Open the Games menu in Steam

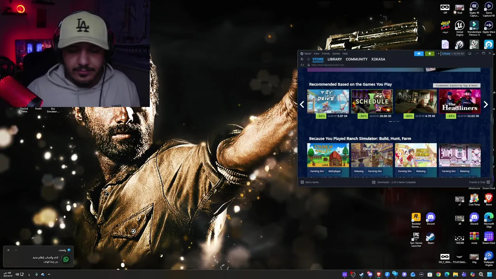(x=336, y=53)
